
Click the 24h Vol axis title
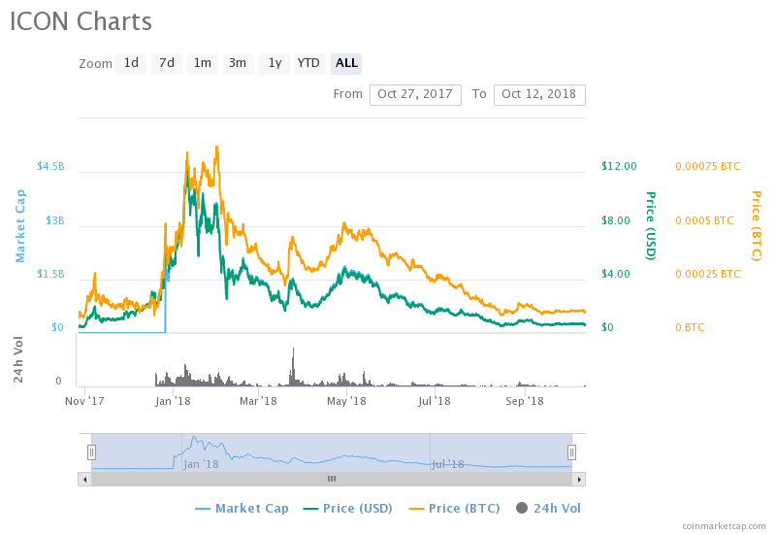click(17, 359)
